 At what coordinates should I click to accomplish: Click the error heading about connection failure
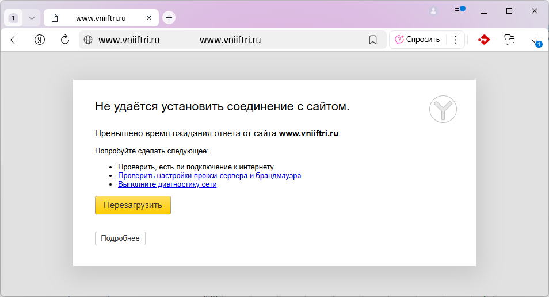click(x=222, y=106)
